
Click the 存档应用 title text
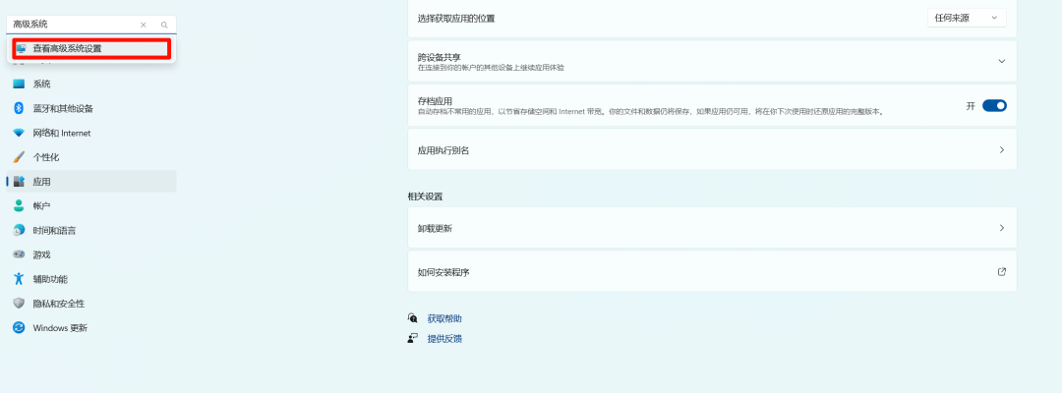click(435, 101)
